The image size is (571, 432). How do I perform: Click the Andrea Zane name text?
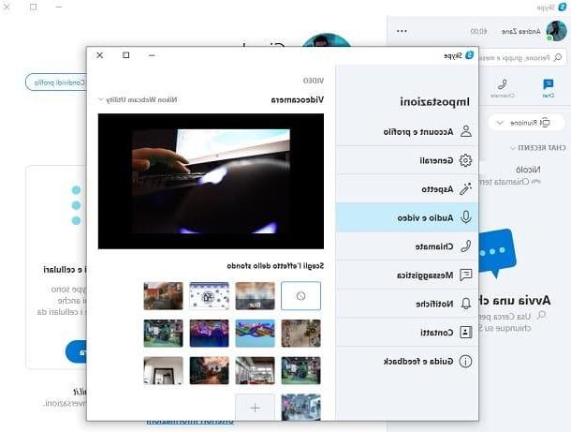(520, 32)
